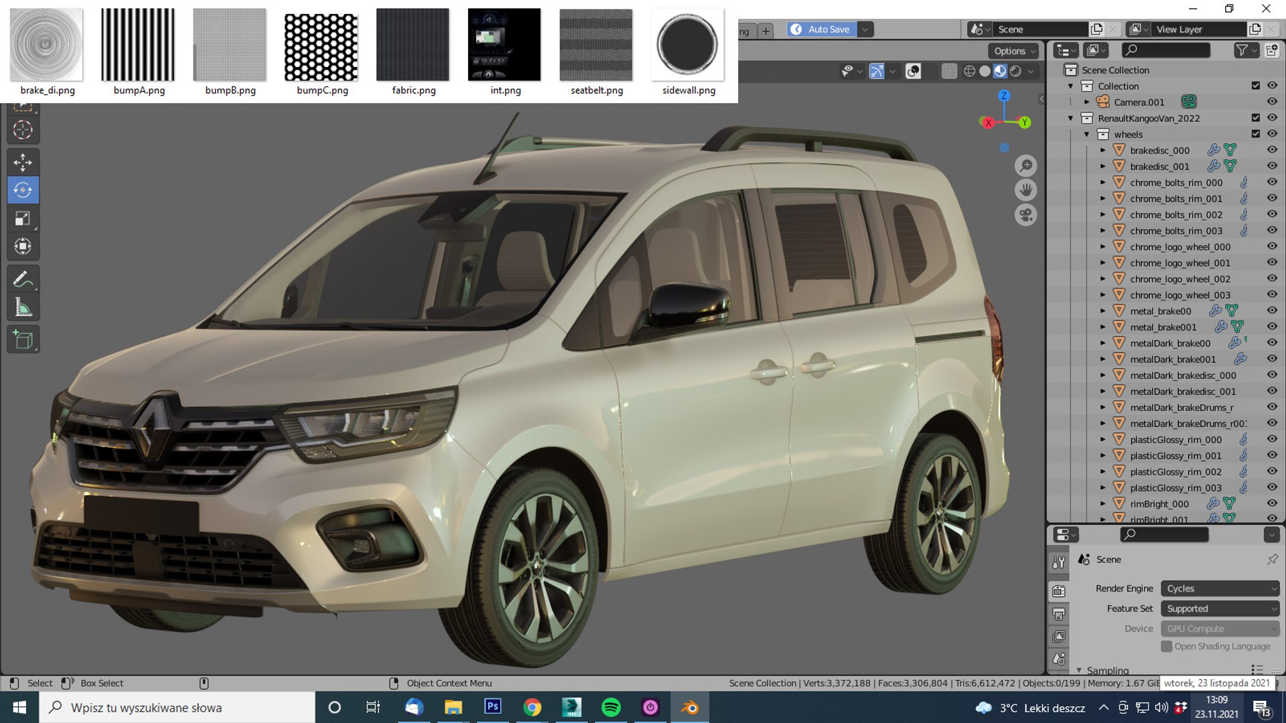The image size is (1286, 723).
Task: Hide metal_brake00 object
Action: click(x=1272, y=311)
